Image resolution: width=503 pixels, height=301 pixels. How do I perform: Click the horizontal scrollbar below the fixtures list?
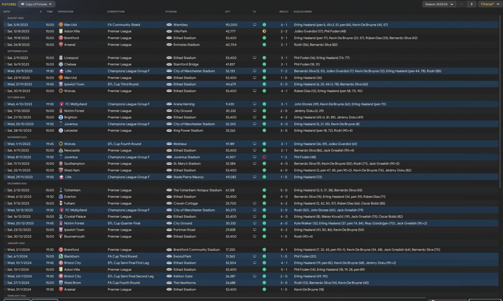click(214, 298)
